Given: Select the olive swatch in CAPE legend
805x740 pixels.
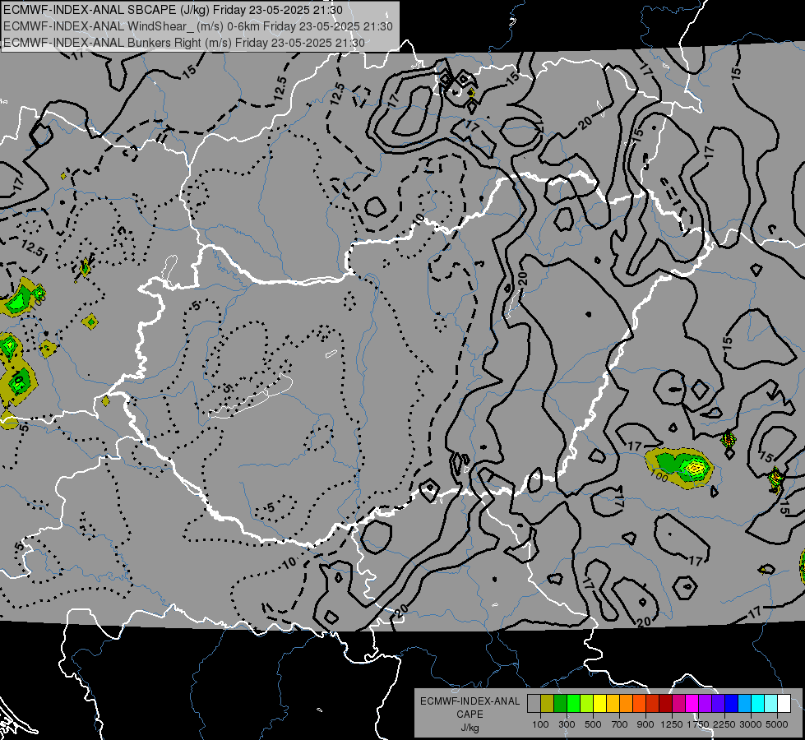Looking at the screenshot, I should click(x=548, y=704).
